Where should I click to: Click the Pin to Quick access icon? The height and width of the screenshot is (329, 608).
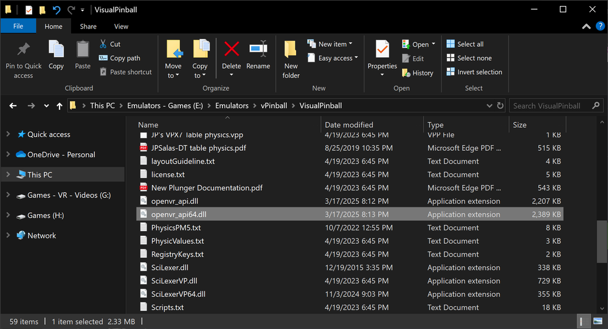(x=23, y=49)
